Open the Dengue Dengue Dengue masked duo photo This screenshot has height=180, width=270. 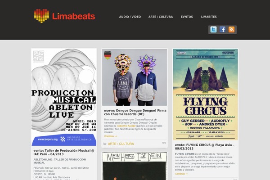135,77
